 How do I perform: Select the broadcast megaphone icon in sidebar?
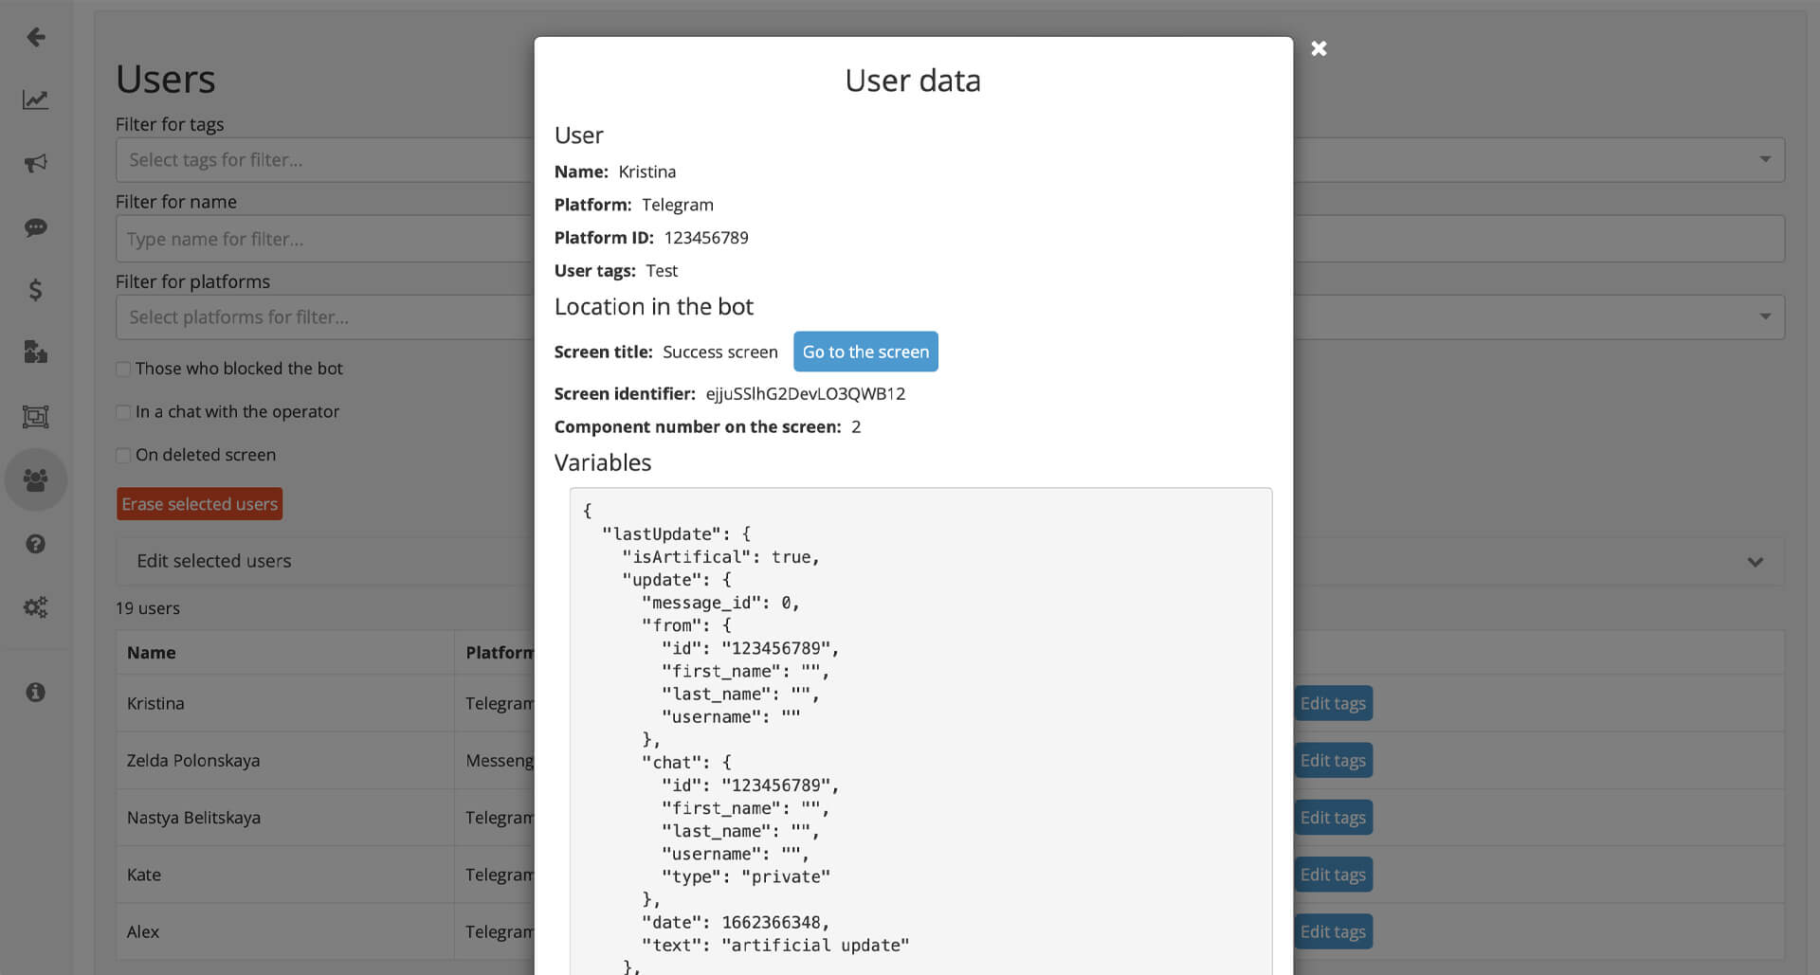click(x=35, y=163)
